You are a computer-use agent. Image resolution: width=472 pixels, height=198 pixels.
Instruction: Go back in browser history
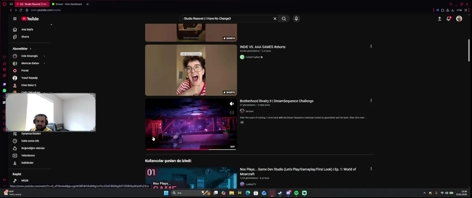tap(11, 10)
